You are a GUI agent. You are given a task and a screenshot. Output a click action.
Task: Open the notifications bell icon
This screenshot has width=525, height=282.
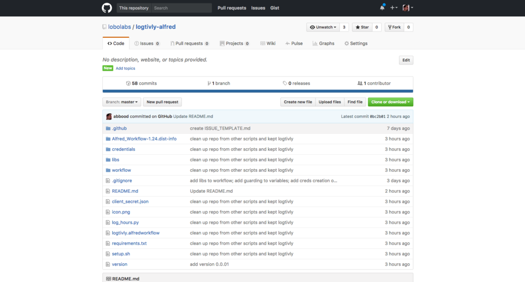tap(382, 8)
